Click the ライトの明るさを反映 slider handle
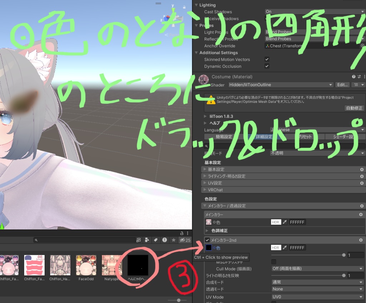Image resolution: width=366 pixels, height=303 pixels. (x=343, y=275)
